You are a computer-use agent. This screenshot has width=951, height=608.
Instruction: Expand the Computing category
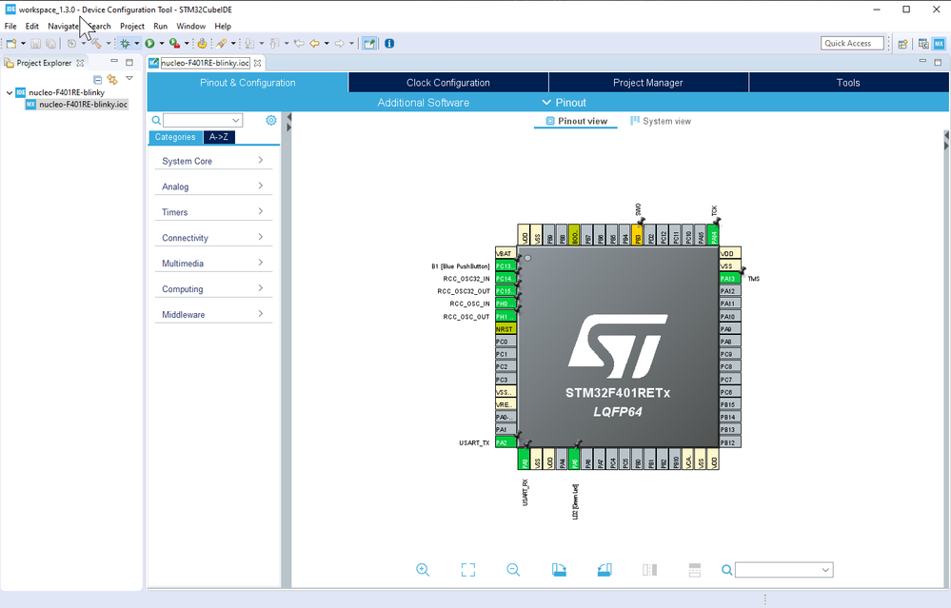[213, 289]
